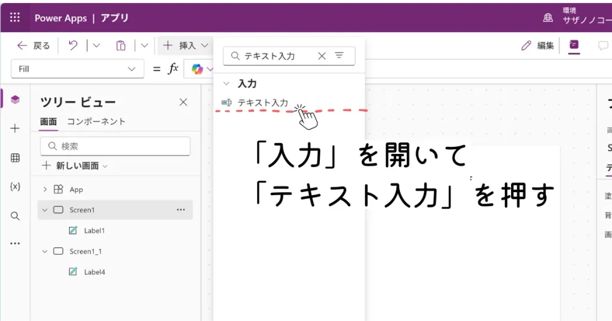Switch to the コンポーネント tab
The height and width of the screenshot is (321, 612).
pyautogui.click(x=96, y=121)
